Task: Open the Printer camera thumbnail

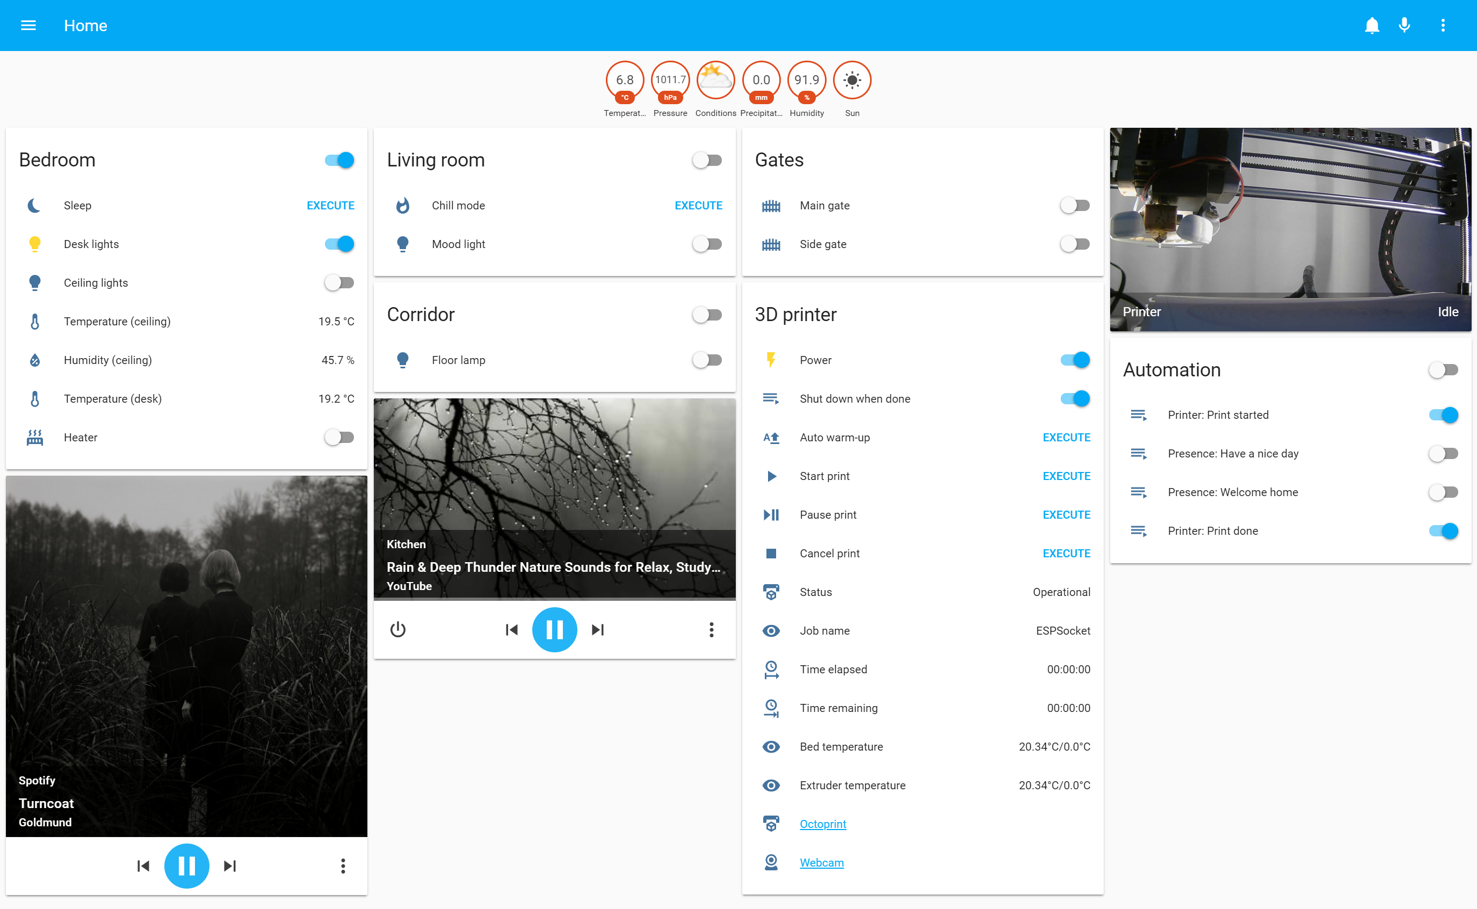Action: (x=1291, y=229)
